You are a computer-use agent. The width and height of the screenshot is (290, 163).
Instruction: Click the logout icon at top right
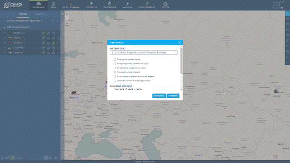pyautogui.click(x=283, y=2)
